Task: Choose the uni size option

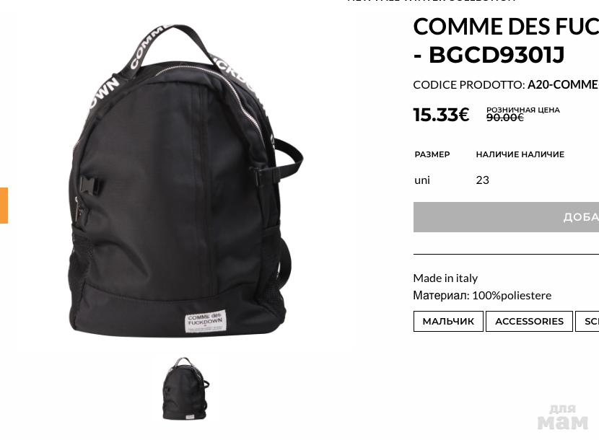Action: (422, 180)
